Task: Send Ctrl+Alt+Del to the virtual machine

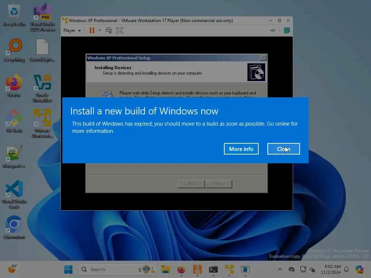Action: (x=109, y=30)
